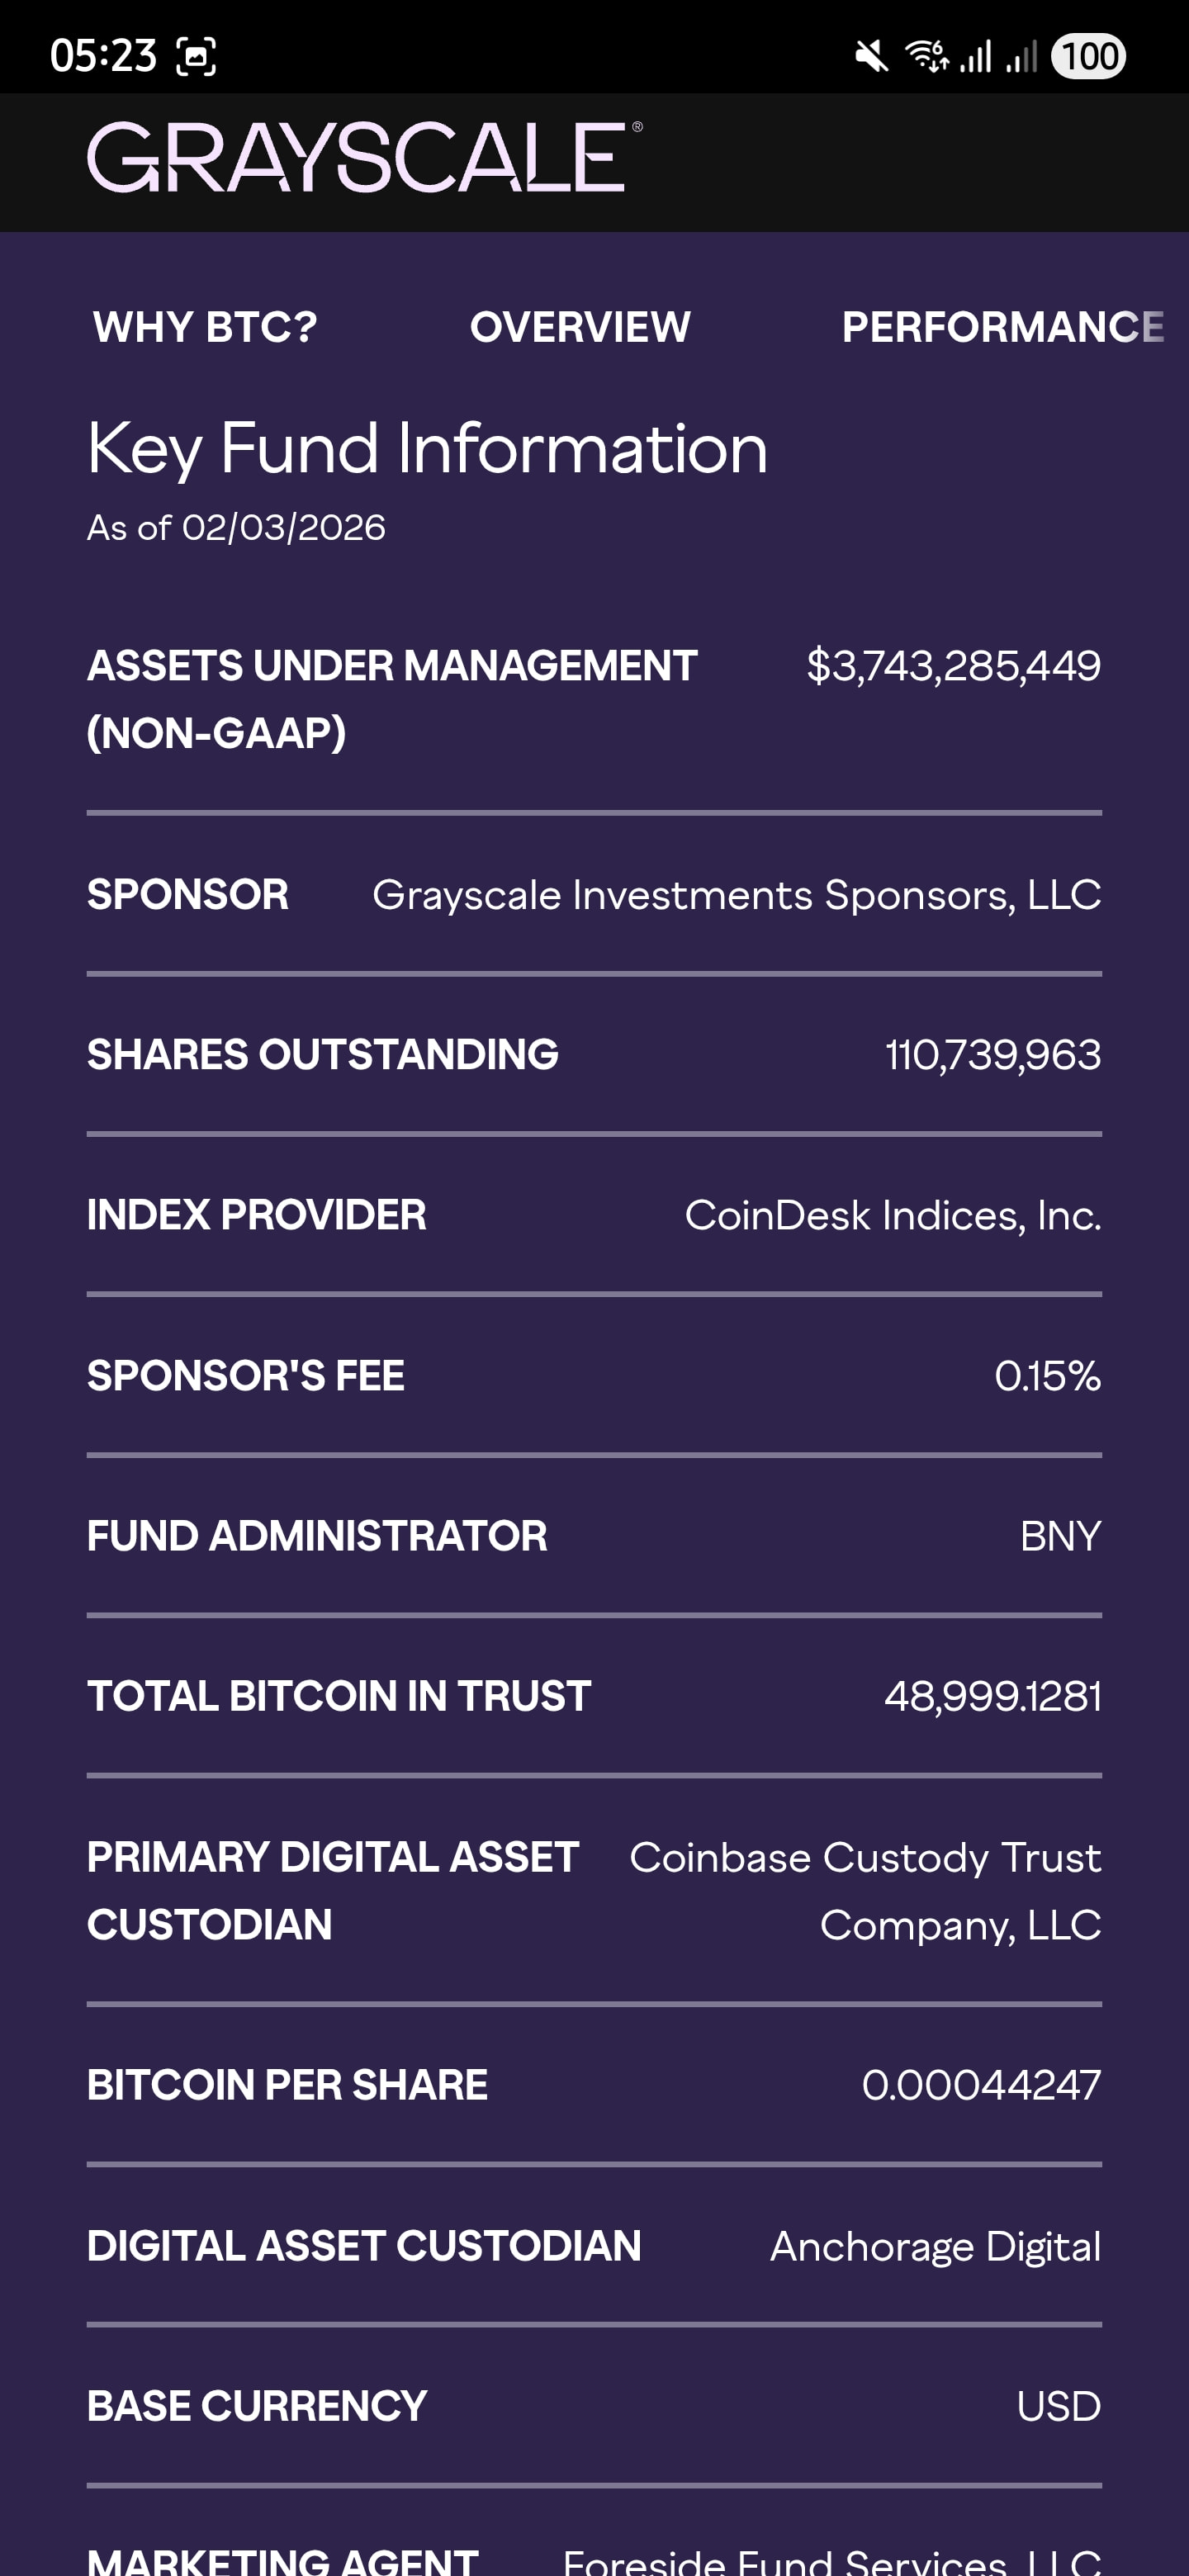Tap Coinbase Custody Trust Company, LLC
Viewport: 1189px width, 2576px height.
coord(865,1890)
